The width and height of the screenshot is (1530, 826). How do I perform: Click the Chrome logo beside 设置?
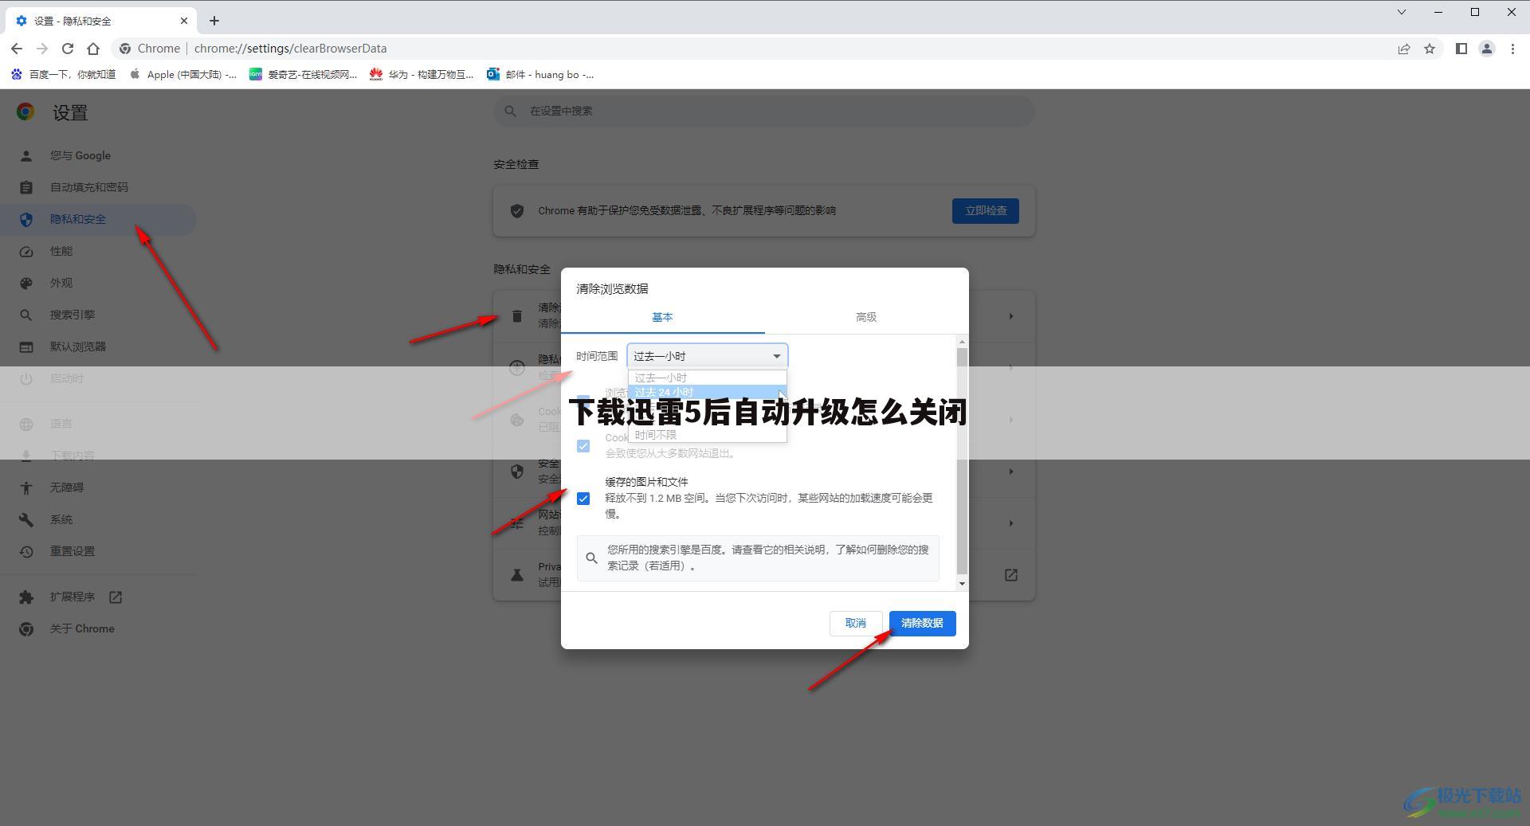(25, 112)
